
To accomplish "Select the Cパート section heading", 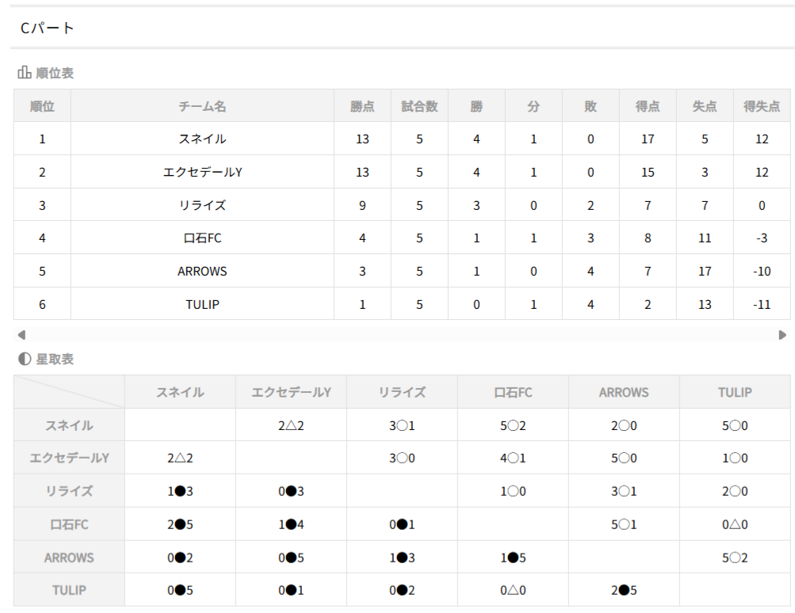I will coord(48,29).
